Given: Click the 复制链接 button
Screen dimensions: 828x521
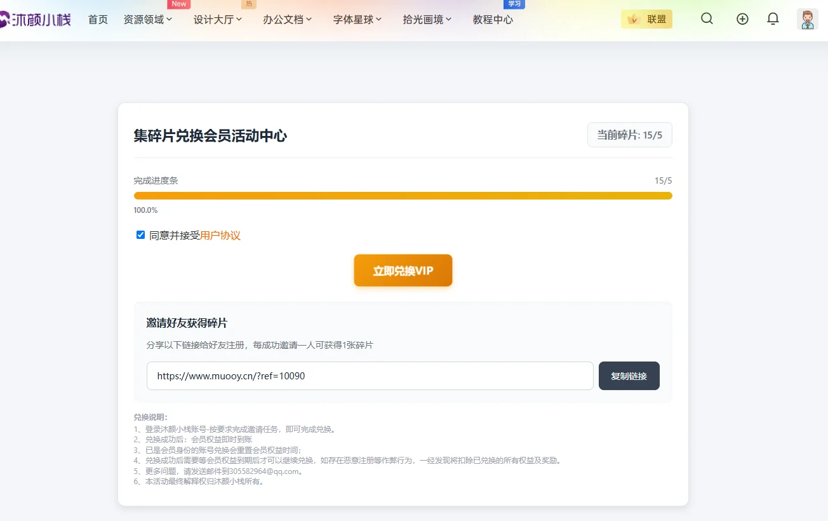Looking at the screenshot, I should click(629, 376).
